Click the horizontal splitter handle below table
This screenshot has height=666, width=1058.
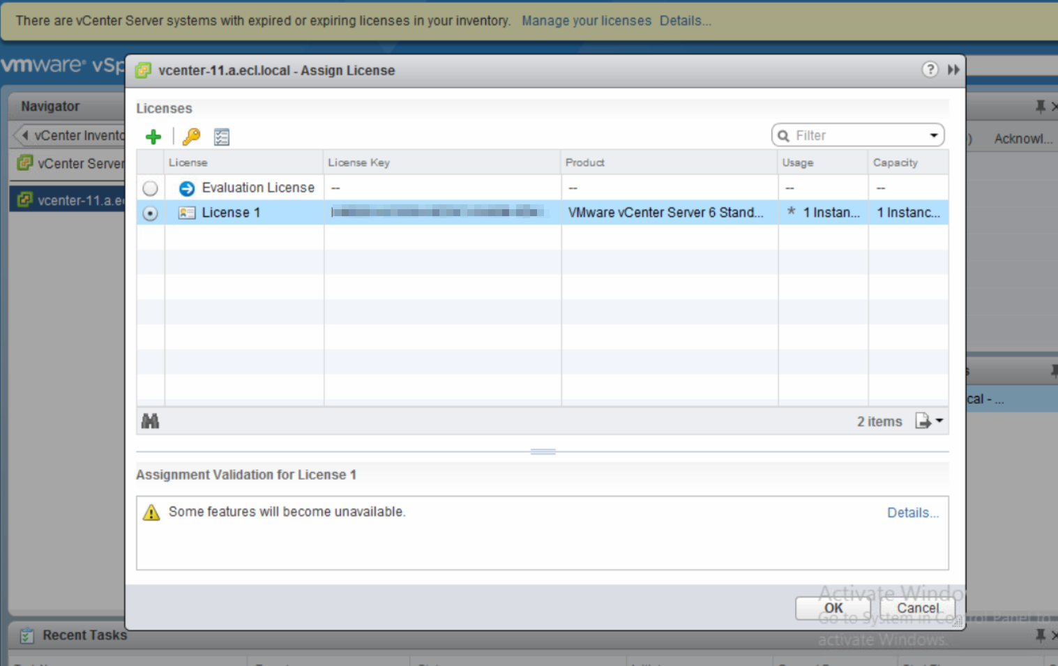coord(543,452)
